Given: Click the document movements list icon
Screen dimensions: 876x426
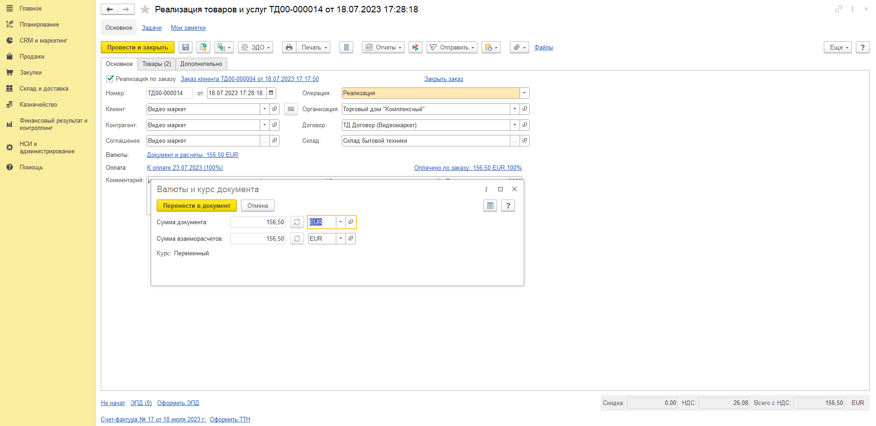Looking at the screenshot, I should click(x=346, y=47).
